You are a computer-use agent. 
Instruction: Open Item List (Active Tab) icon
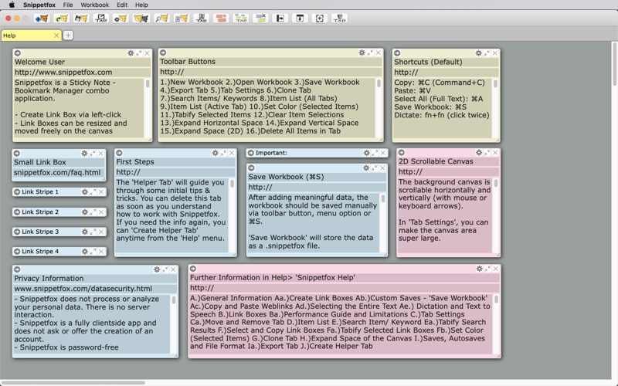point(202,18)
